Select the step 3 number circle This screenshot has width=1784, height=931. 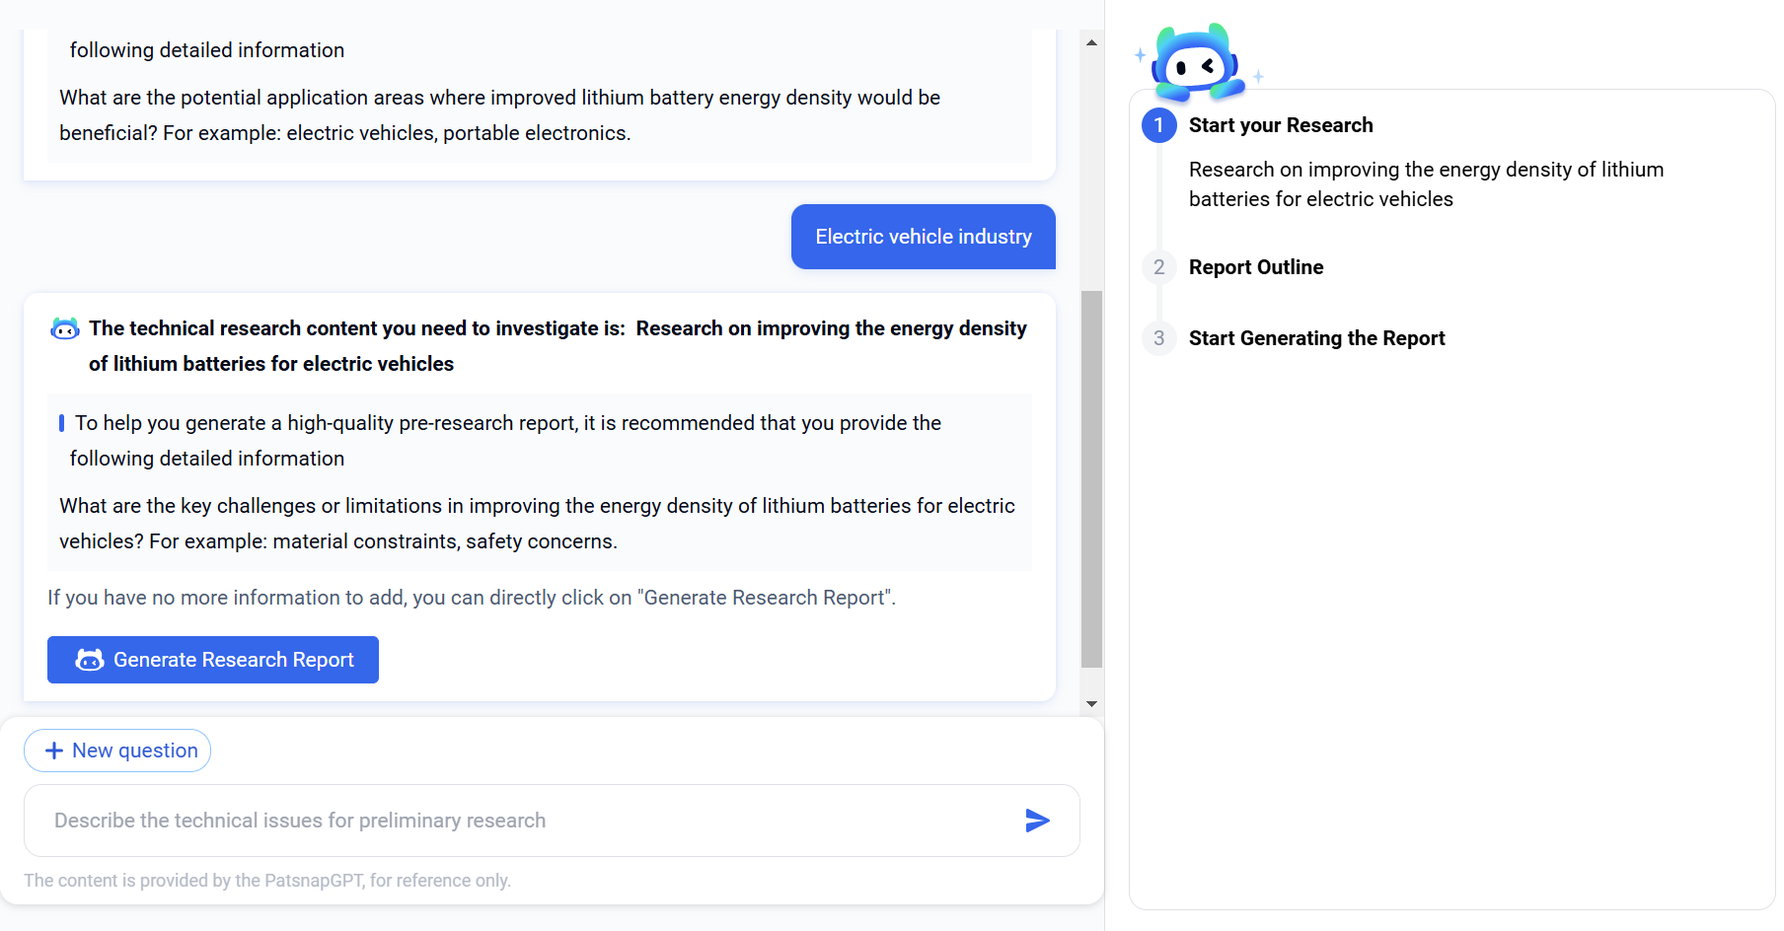pos(1158,338)
